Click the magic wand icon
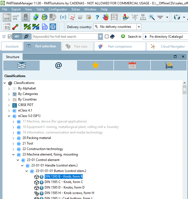Viewport: 188px width, 199px height. [x=152, y=17]
